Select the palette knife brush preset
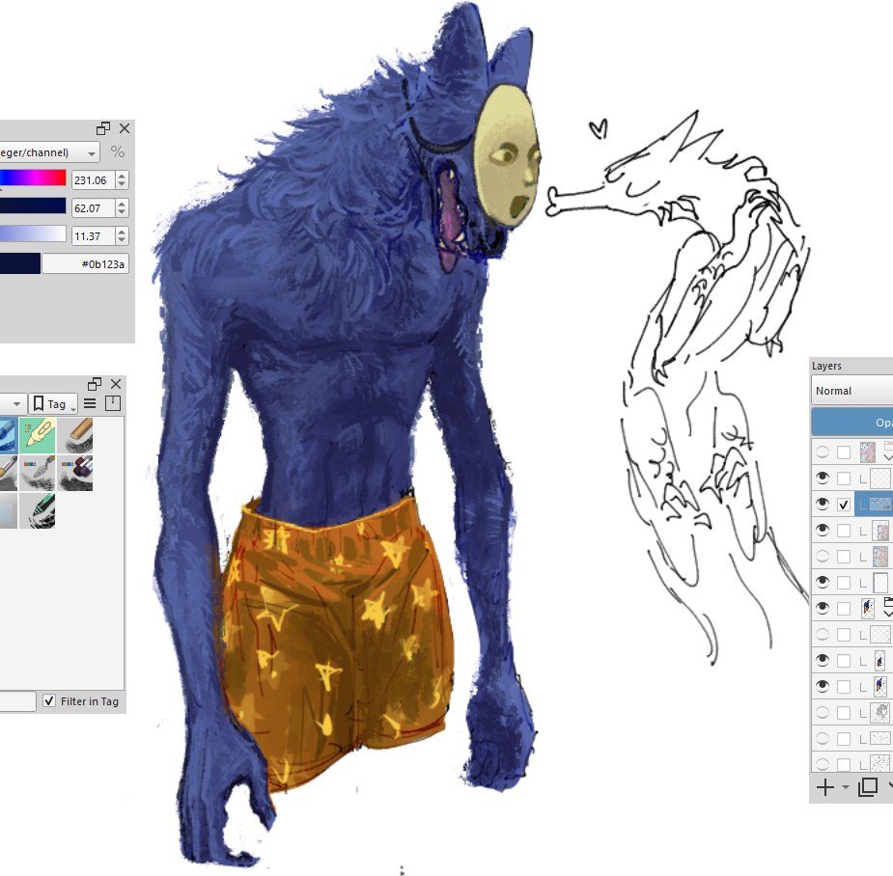This screenshot has height=876, width=893. pyautogui.click(x=37, y=473)
